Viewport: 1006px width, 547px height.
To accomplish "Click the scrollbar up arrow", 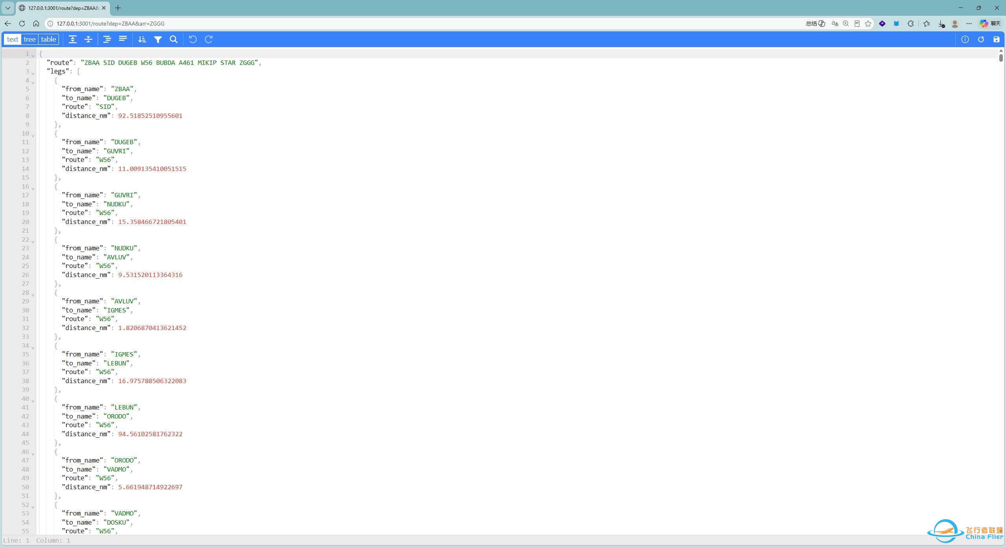I will [x=1001, y=51].
